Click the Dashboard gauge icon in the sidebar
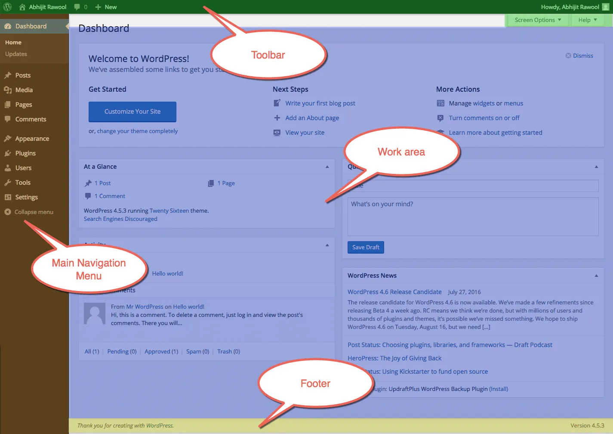Screen dimensions: 613x434 tap(8, 26)
